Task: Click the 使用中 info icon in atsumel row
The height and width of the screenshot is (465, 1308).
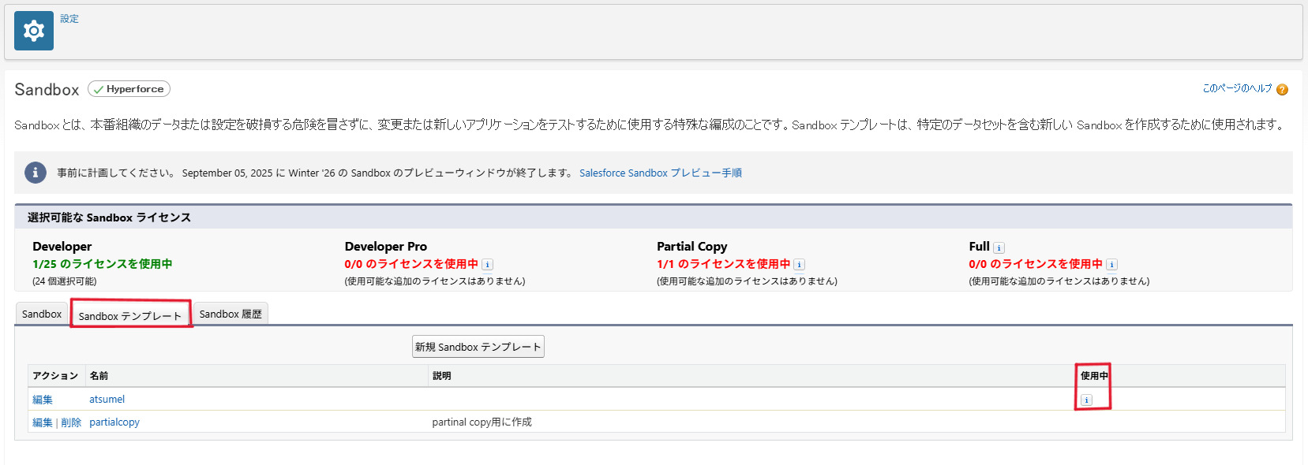Action: (1086, 400)
